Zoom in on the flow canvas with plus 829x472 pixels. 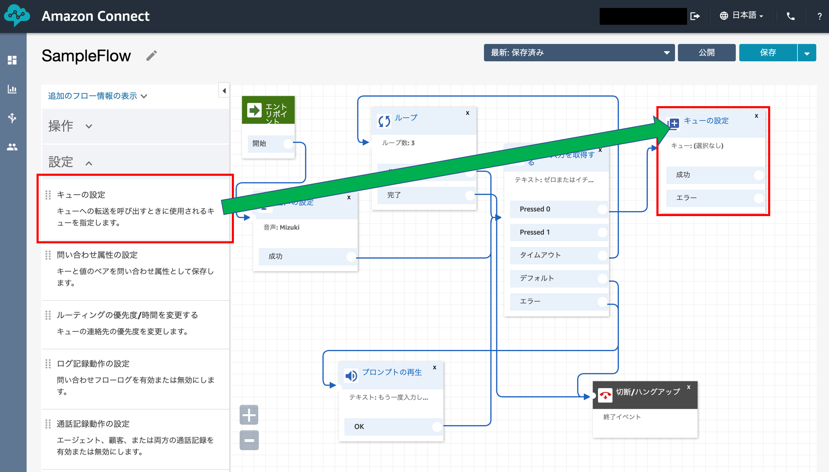(249, 415)
